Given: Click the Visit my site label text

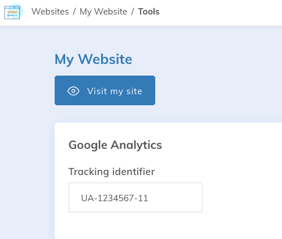Looking at the screenshot, I should (115, 91).
